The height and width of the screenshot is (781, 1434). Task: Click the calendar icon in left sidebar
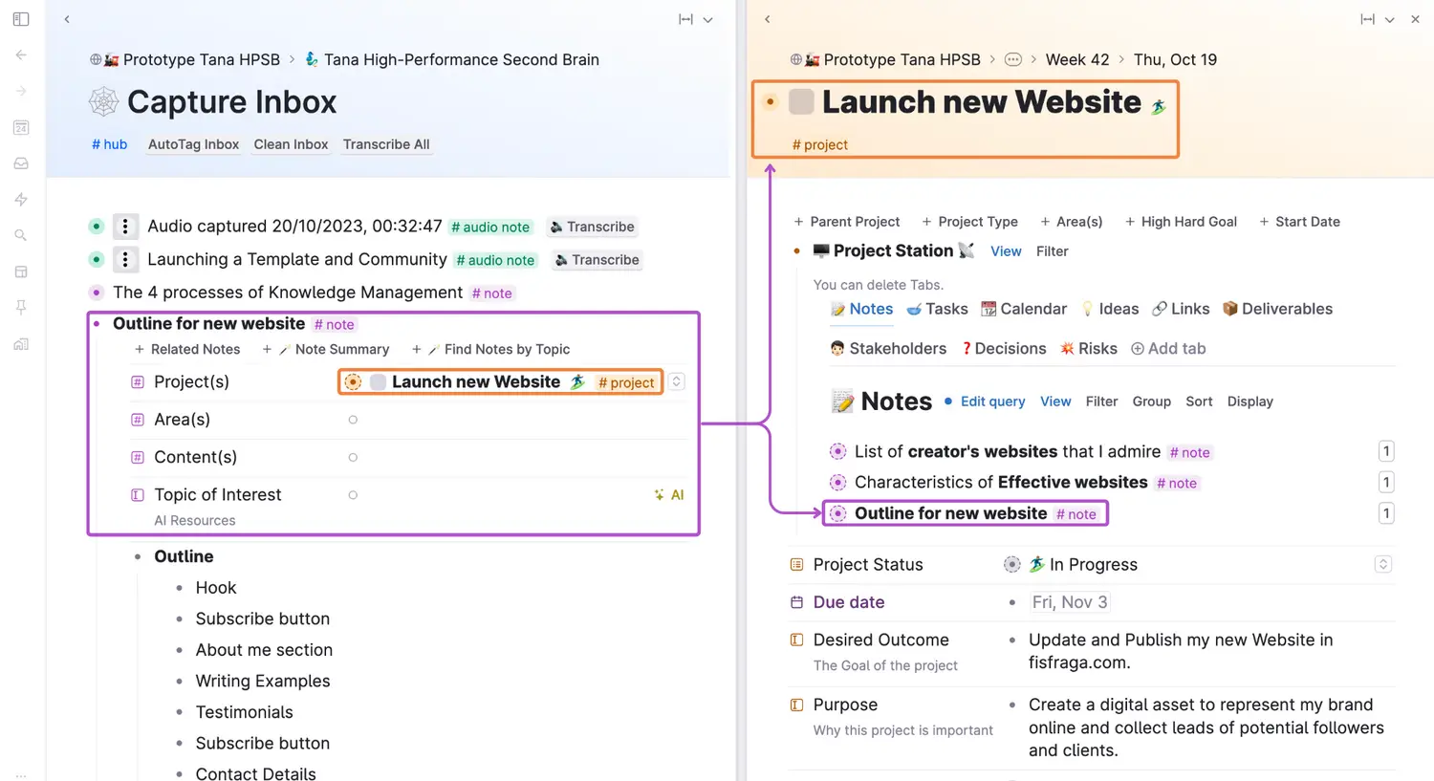(x=21, y=127)
